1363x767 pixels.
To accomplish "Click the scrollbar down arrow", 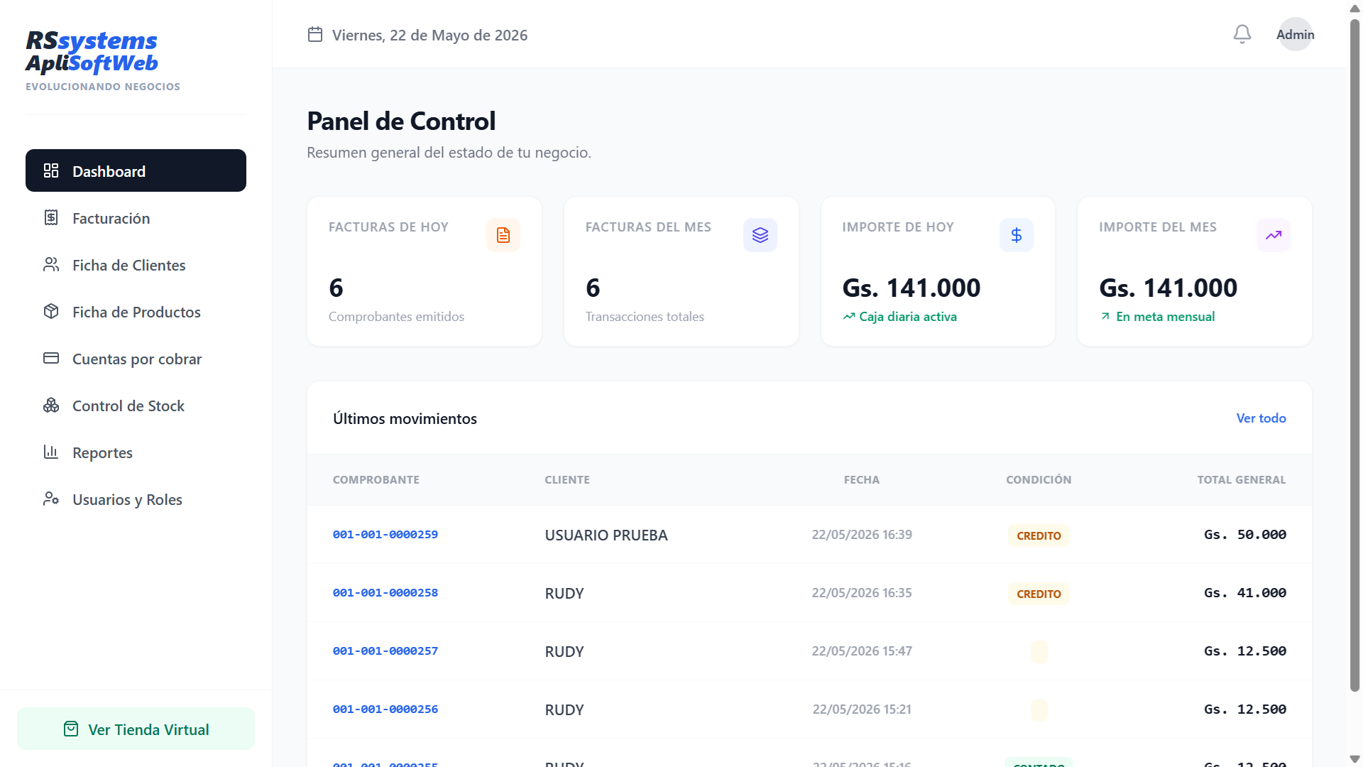I will pos(1354,759).
